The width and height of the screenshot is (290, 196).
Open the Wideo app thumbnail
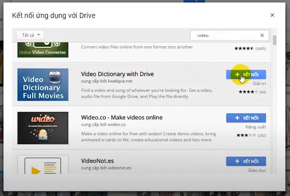click(43, 128)
